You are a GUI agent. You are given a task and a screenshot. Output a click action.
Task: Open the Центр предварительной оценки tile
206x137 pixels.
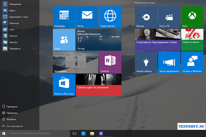coord(169,62)
